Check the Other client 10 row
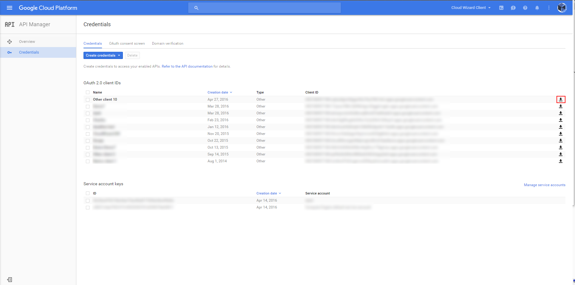 pyautogui.click(x=88, y=100)
